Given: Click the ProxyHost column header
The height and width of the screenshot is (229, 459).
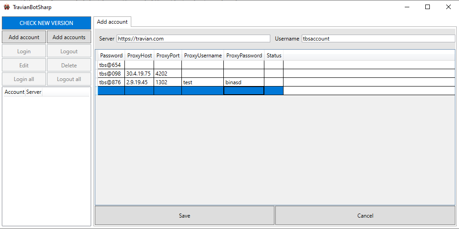Looking at the screenshot, I should 139,56.
